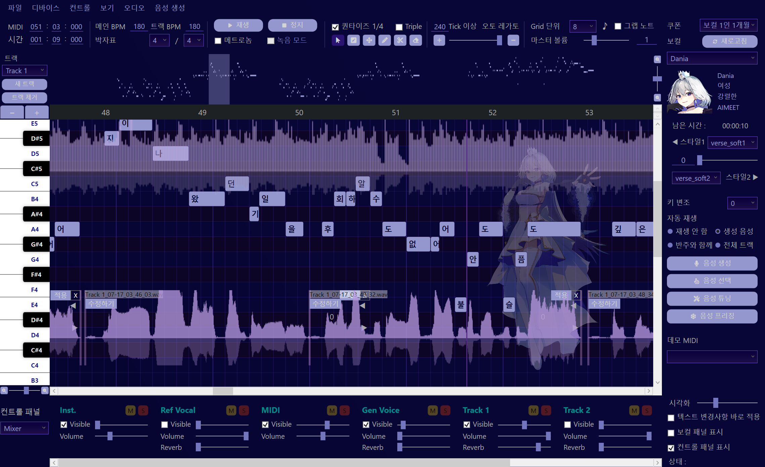This screenshot has height=467, width=765.
Task: Open the 파일 menu
Action: coord(15,8)
